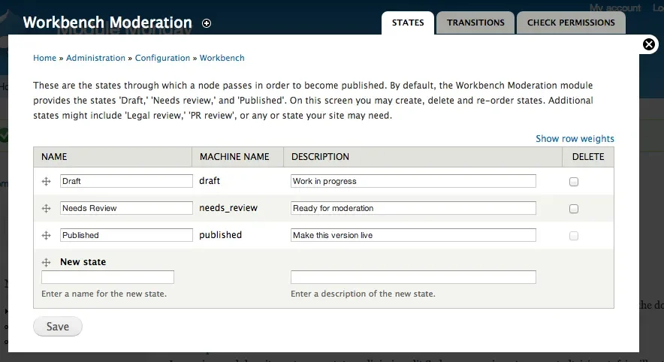Close the overlay with the X icon

(x=649, y=44)
